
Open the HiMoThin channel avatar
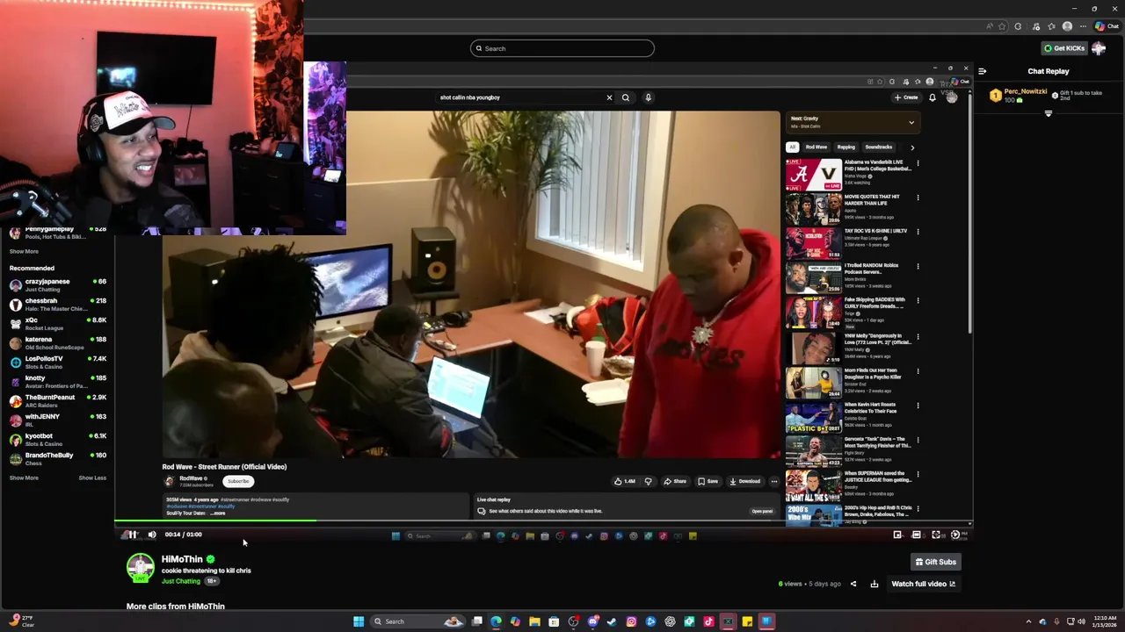click(x=141, y=567)
